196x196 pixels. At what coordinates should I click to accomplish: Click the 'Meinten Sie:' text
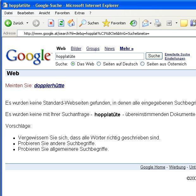19,85
